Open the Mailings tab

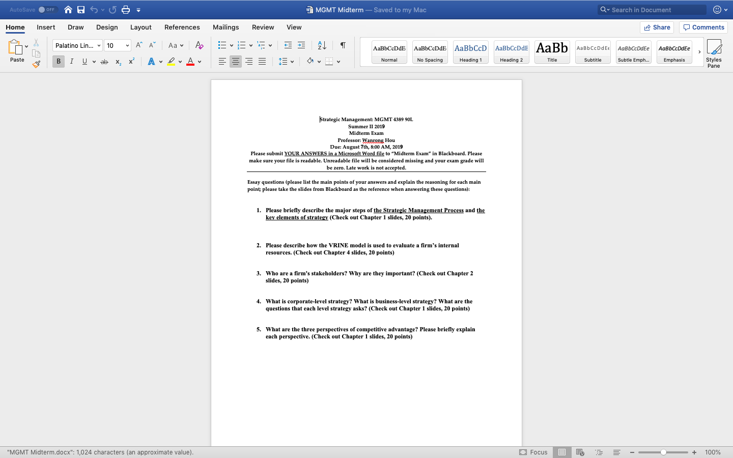click(226, 27)
